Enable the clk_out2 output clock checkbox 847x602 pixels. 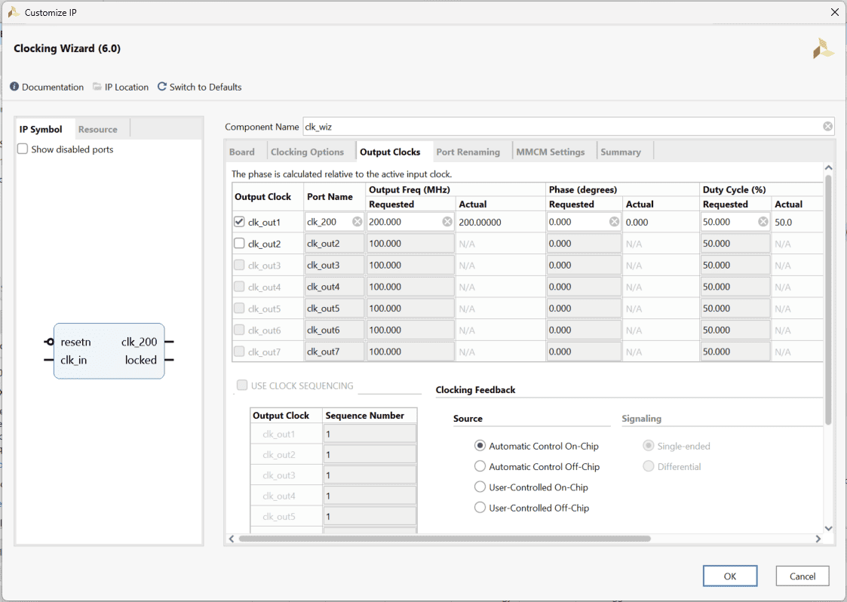pos(239,244)
